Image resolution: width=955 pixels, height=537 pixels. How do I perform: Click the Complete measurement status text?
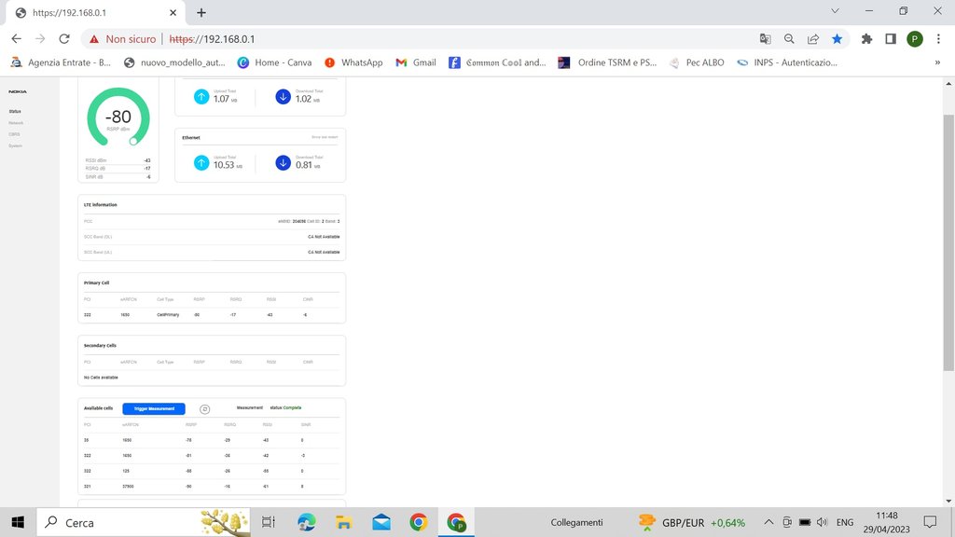[292, 408]
